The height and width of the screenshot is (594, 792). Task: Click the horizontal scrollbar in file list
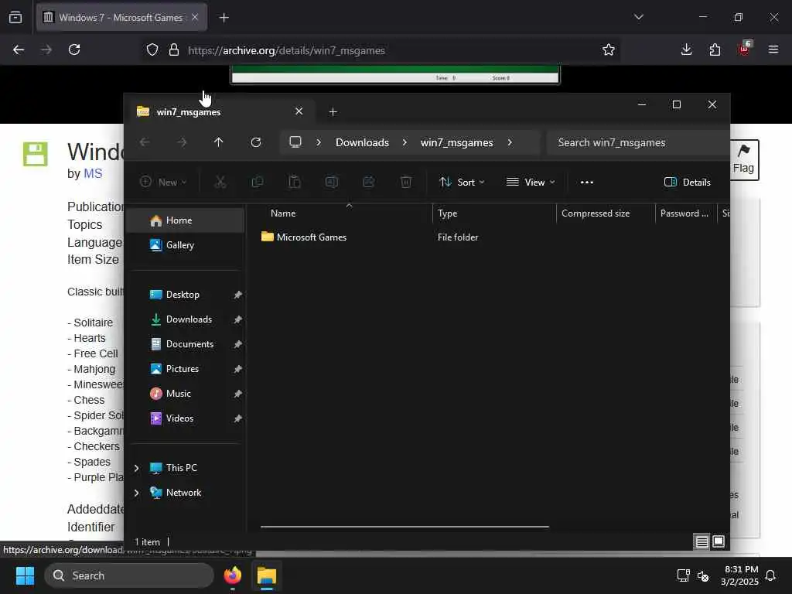coord(405,527)
